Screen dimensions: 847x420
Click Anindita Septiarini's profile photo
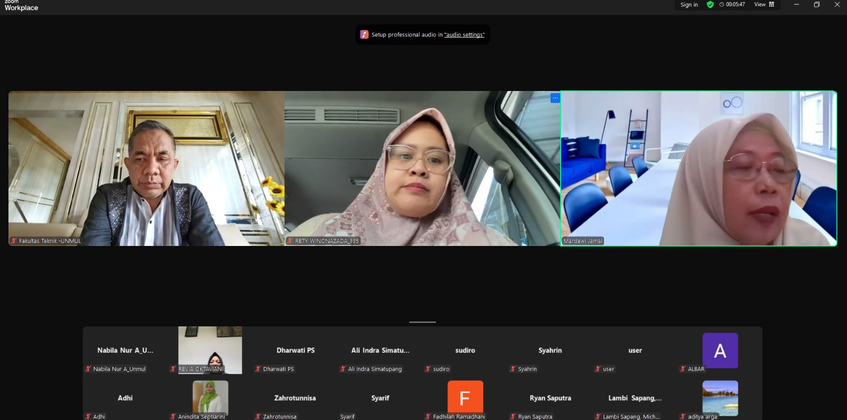[x=210, y=397]
